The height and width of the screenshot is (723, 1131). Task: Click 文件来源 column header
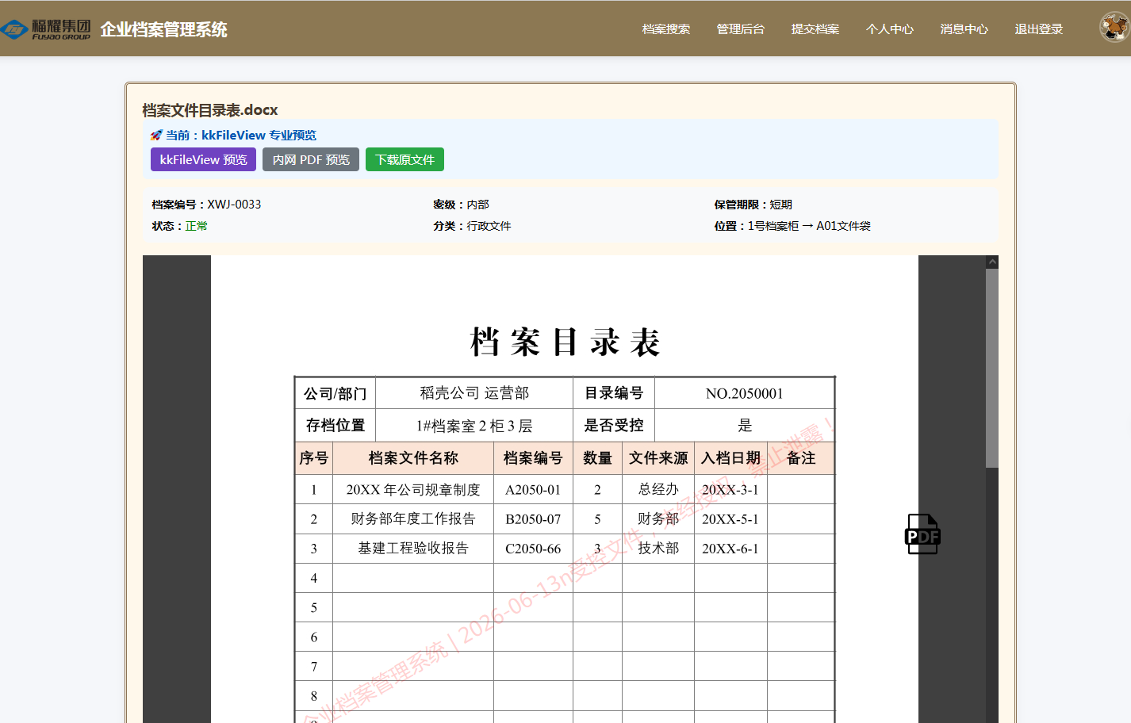coord(658,458)
